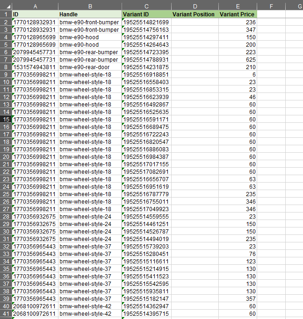Select column F header

271,7
